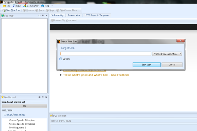Click the Execute SQL Commands icon
Viewport: 197px width, 131px height.
52,20
